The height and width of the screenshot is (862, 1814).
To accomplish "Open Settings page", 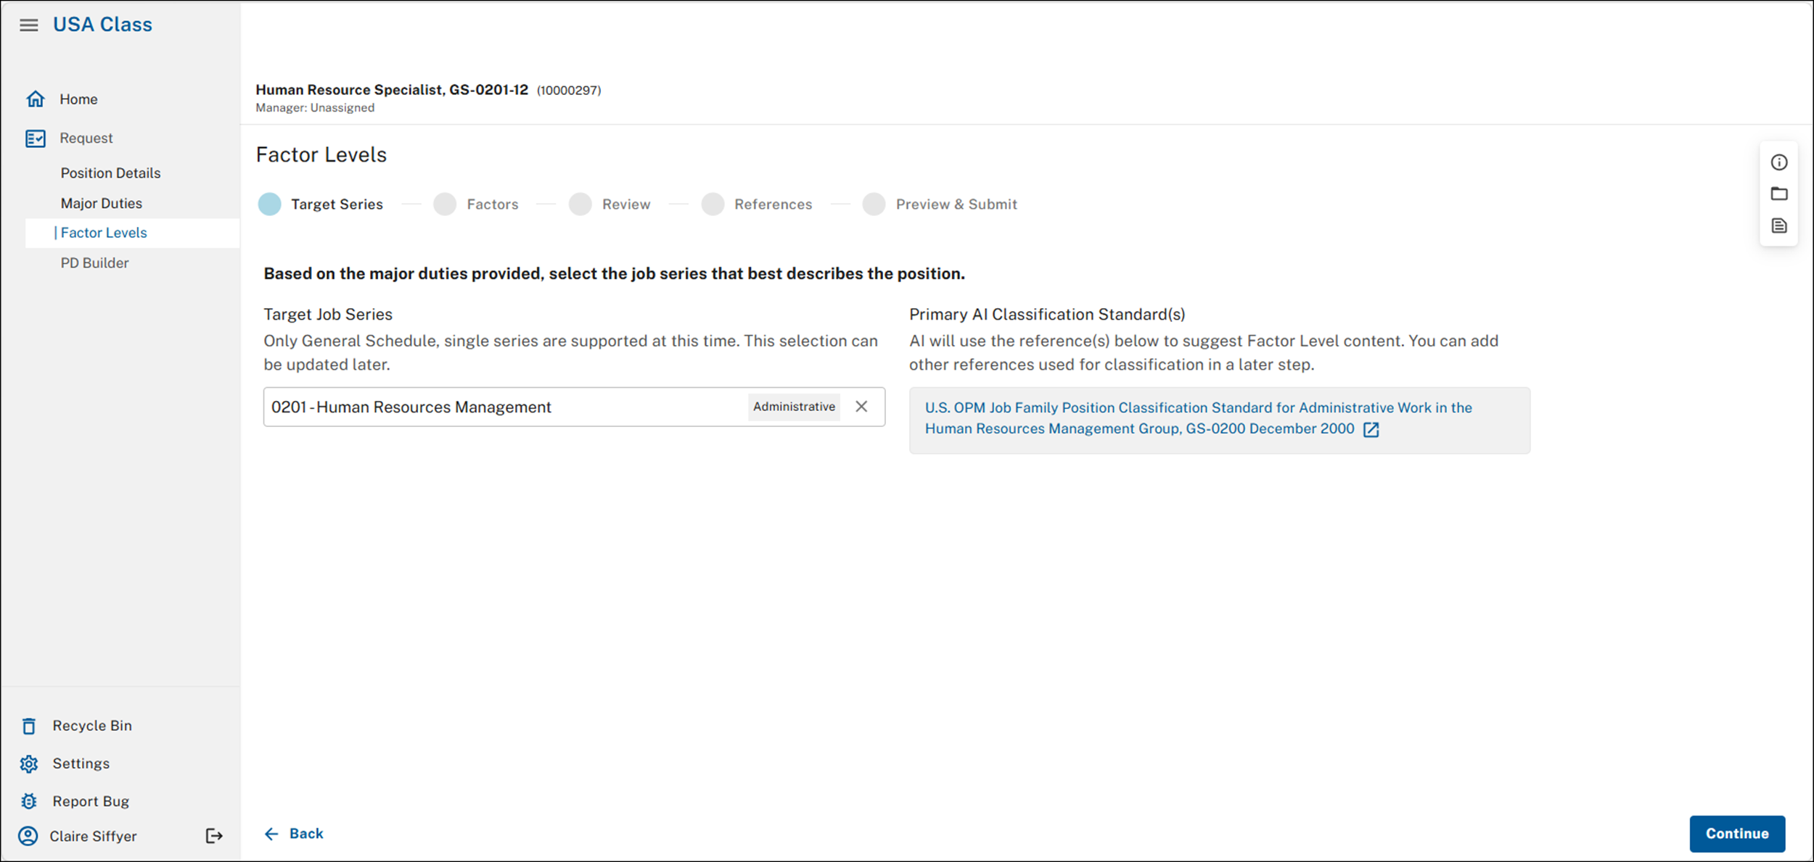I will [x=81, y=763].
